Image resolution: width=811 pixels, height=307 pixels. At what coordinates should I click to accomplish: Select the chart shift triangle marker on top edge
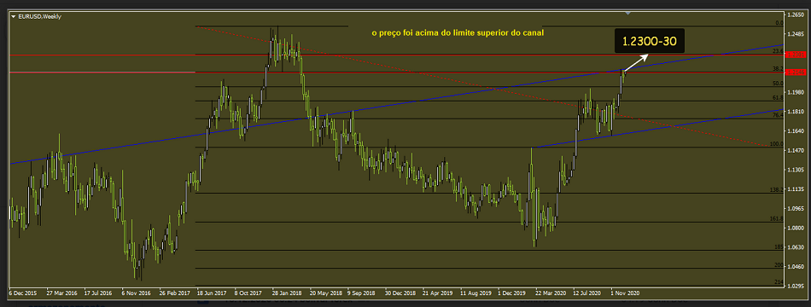click(x=628, y=13)
